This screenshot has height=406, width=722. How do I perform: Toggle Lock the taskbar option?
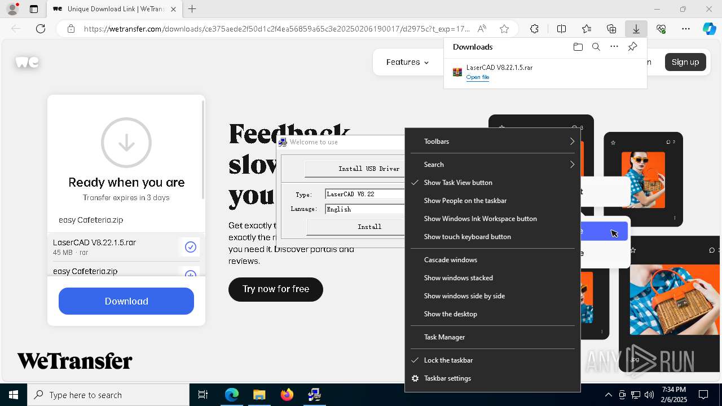[492, 360]
